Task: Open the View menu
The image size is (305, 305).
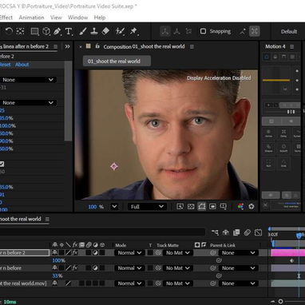Action: point(56,18)
